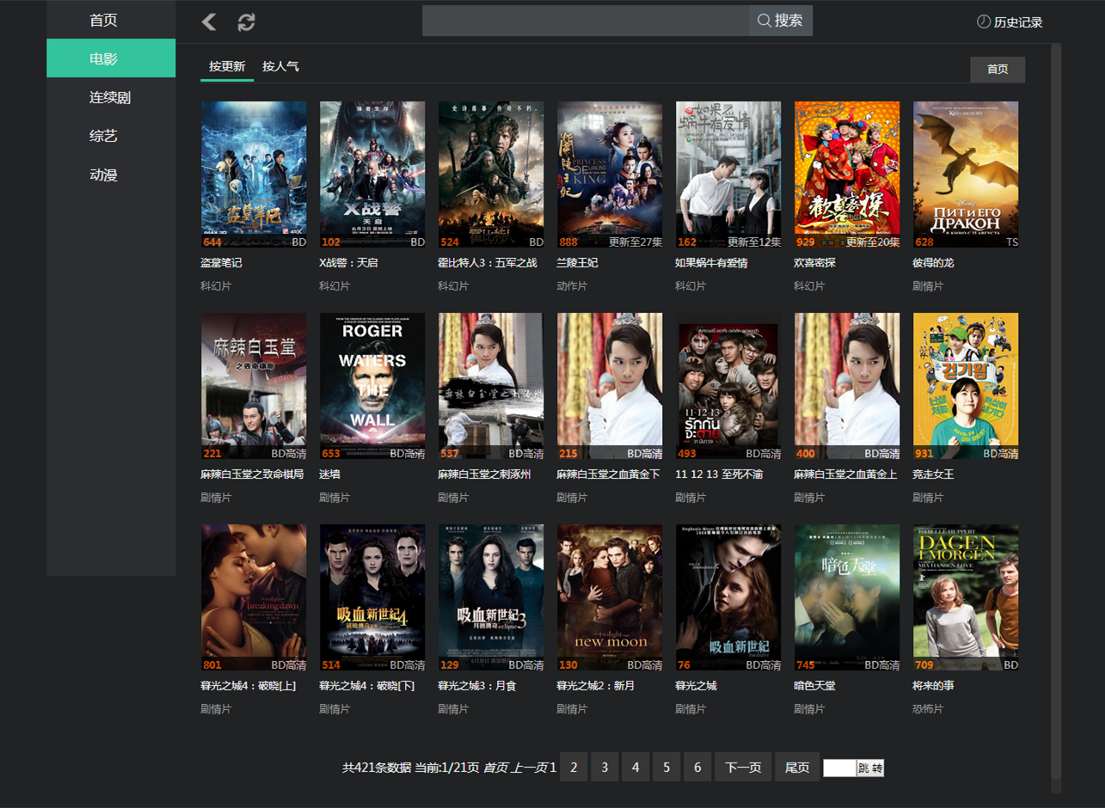Go to page 3
This screenshot has height=808, width=1105.
[x=605, y=767]
